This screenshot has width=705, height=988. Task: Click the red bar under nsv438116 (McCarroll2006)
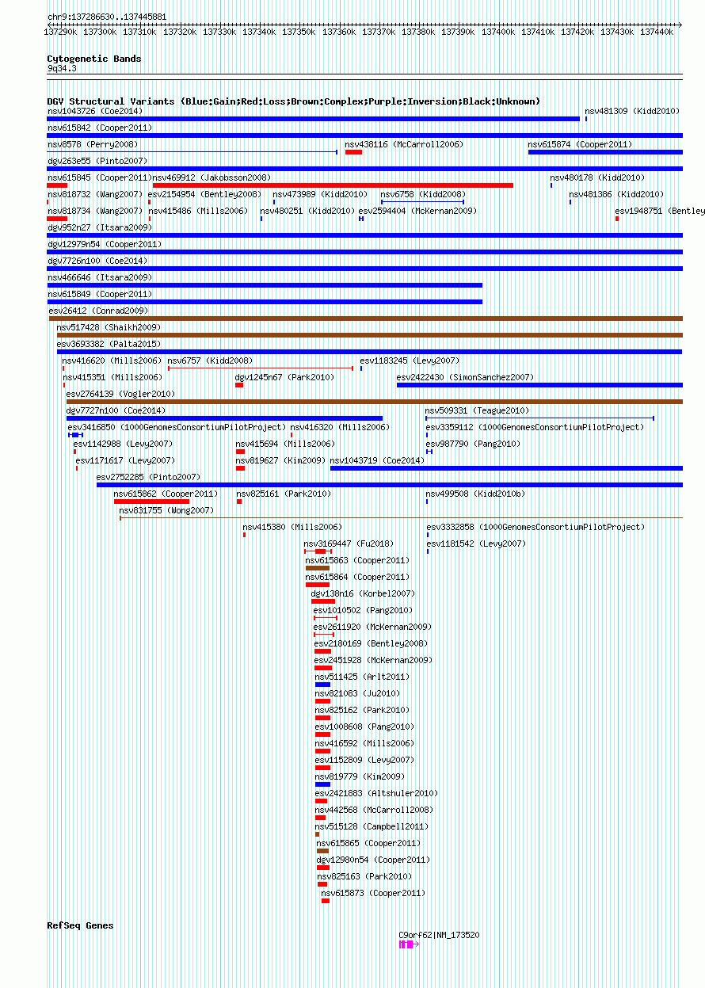[353, 152]
